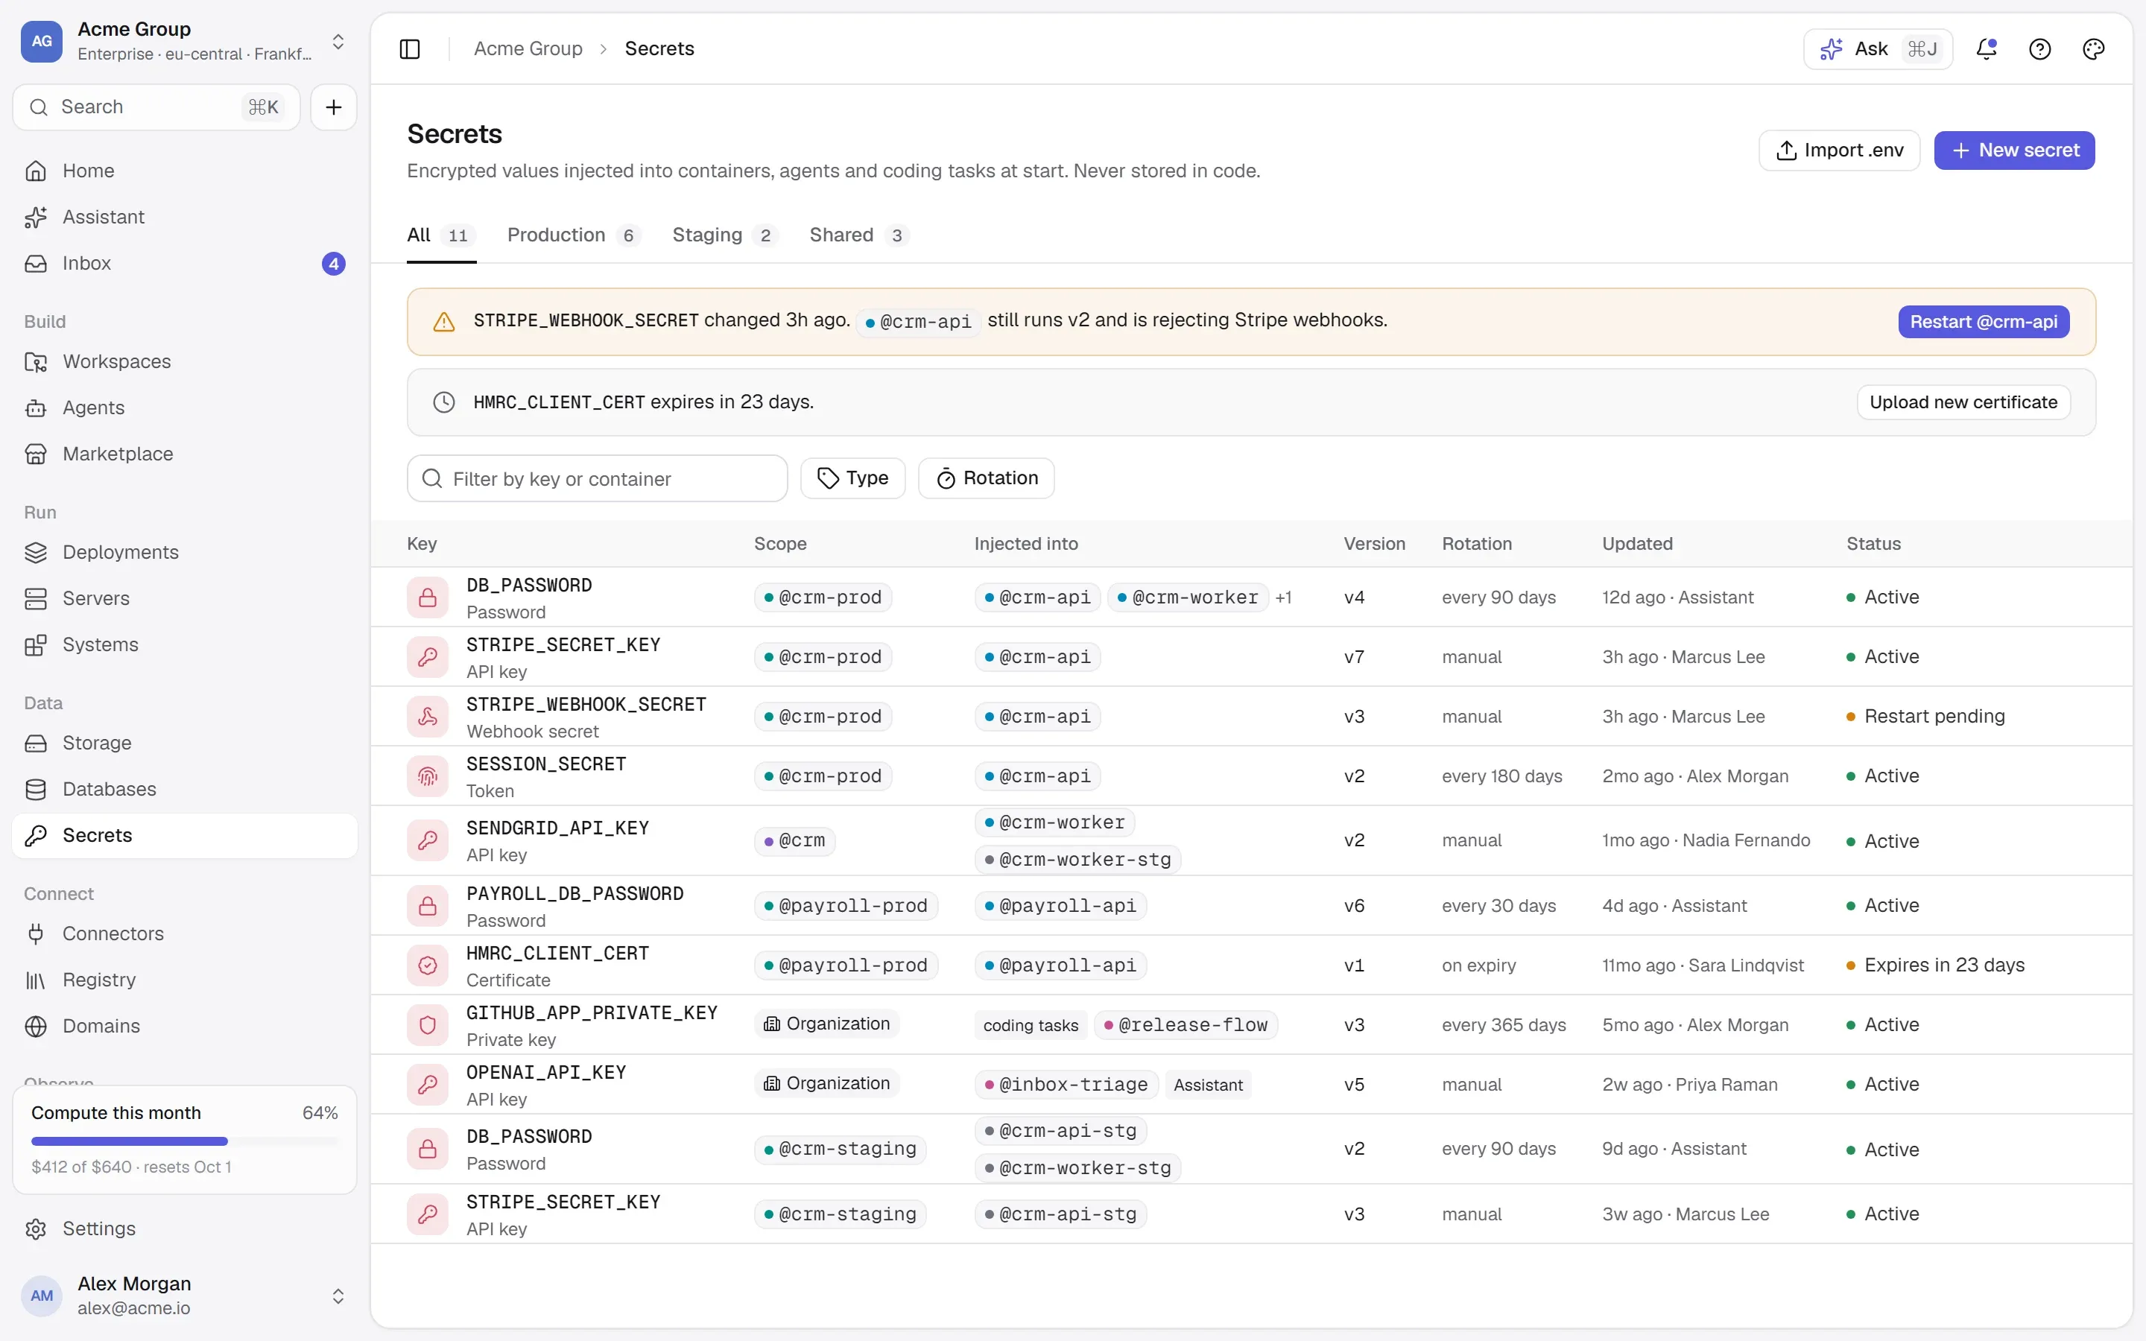This screenshot has height=1341, width=2146.
Task: Open Workspaces in the Build section
Action: (x=185, y=361)
